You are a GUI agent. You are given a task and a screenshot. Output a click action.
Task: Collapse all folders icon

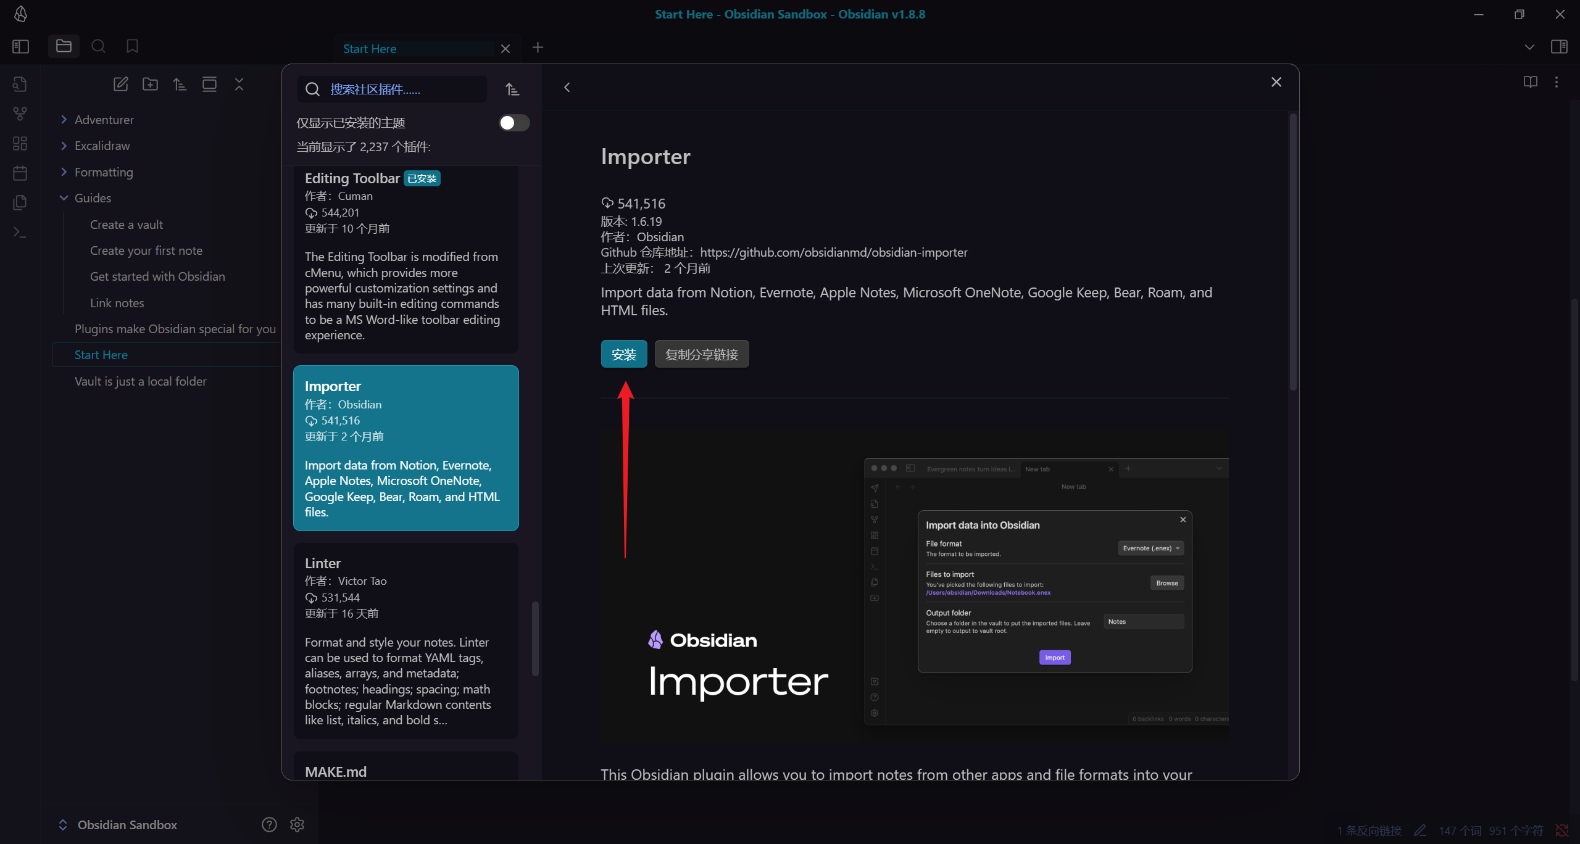point(239,84)
